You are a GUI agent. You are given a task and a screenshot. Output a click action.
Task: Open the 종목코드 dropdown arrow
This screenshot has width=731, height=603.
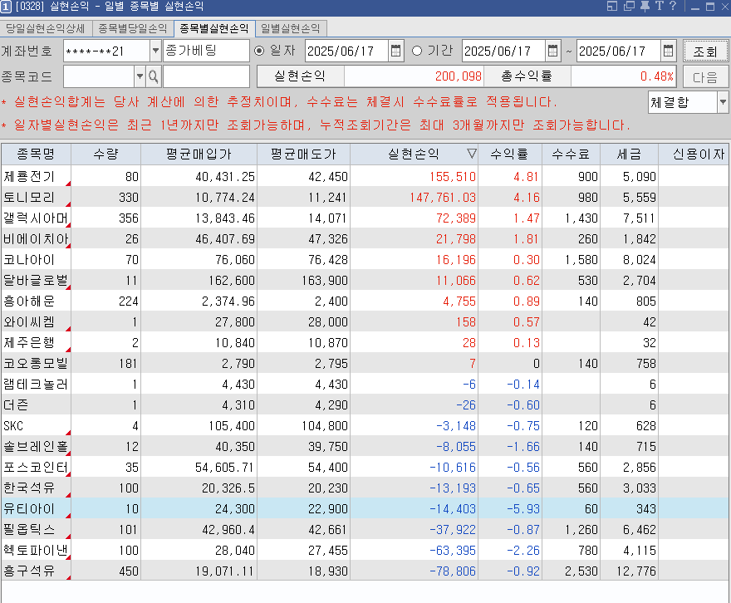[139, 77]
